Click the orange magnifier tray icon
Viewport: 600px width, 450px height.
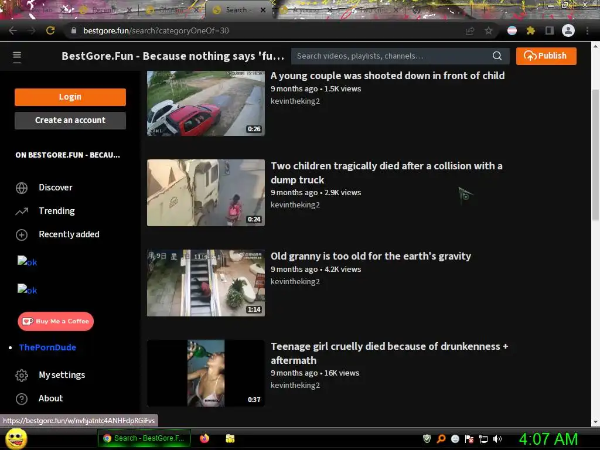(x=441, y=438)
